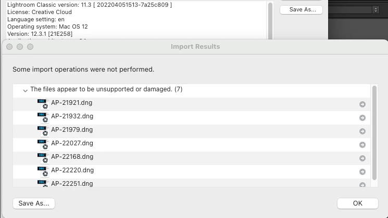Click the reveal arrow icon for AP-21979.dng
388x218 pixels.
(x=362, y=131)
